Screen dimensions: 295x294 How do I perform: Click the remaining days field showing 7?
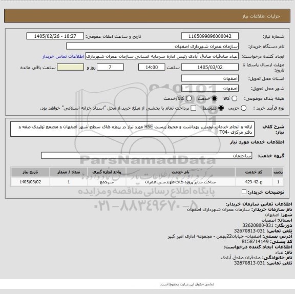click(110, 67)
